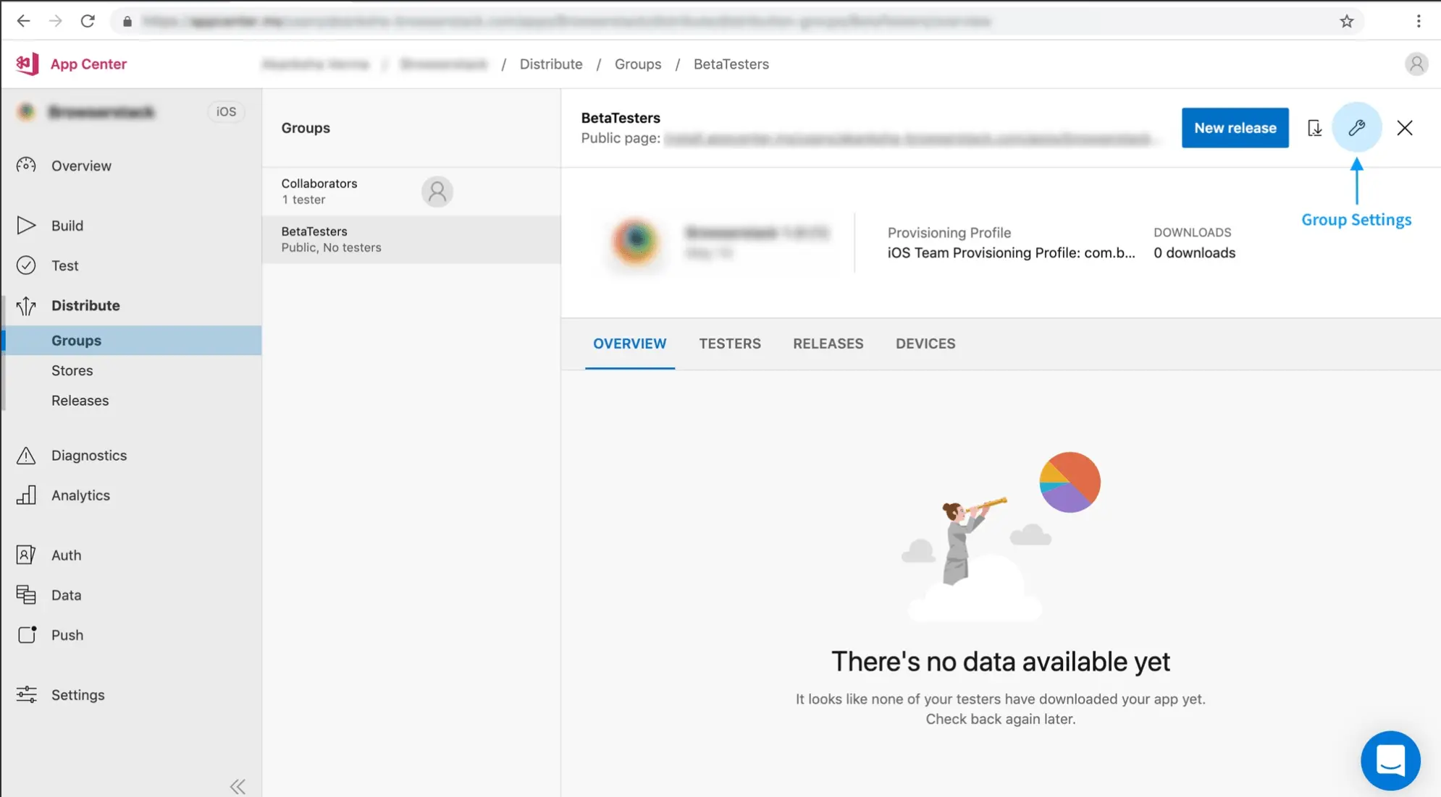Click the download icon next to New release
The height and width of the screenshot is (797, 1441).
(1314, 127)
